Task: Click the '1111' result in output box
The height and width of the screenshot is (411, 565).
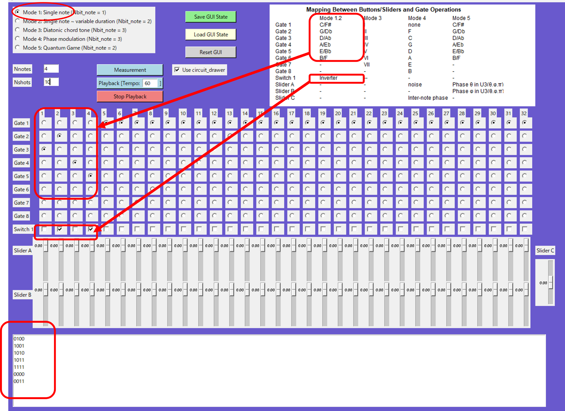Action: click(x=19, y=367)
